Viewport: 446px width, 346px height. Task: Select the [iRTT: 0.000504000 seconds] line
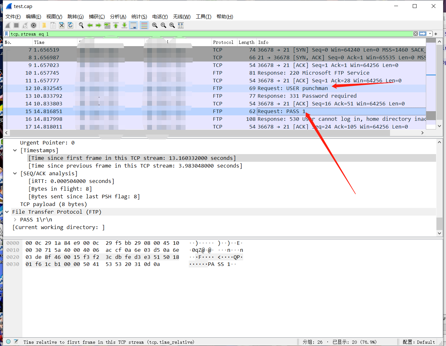click(71, 181)
